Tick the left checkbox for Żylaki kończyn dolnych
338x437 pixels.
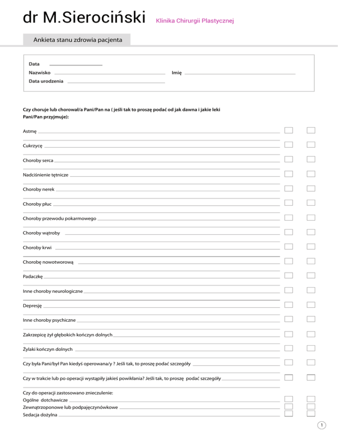pos(289,348)
